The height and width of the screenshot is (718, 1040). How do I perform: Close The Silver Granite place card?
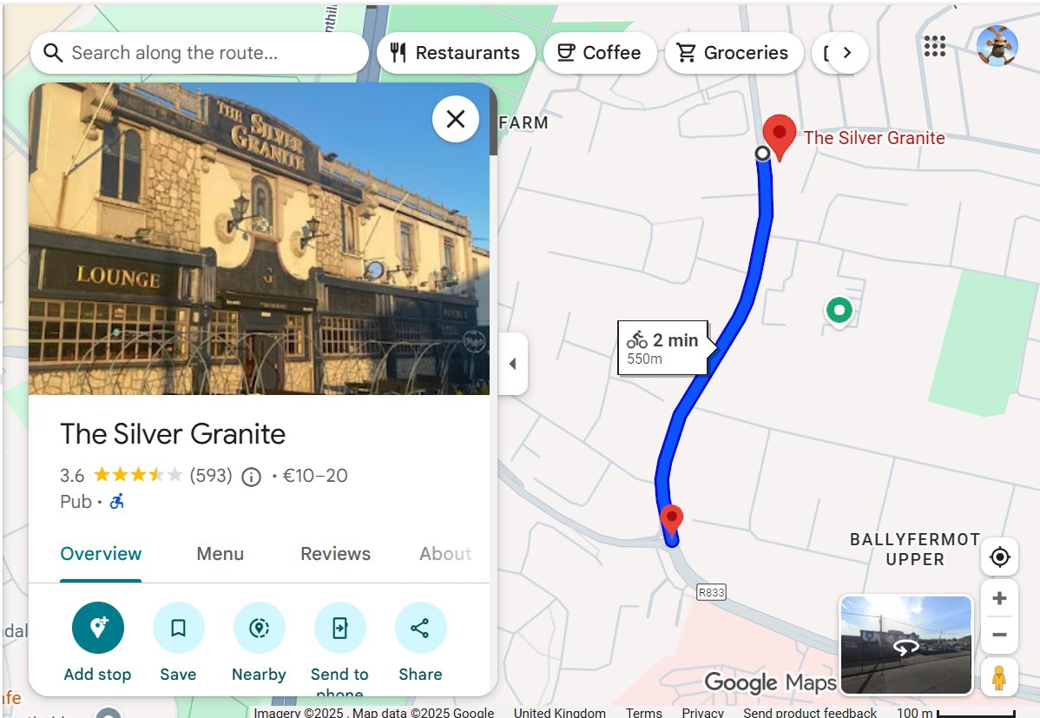click(x=456, y=119)
